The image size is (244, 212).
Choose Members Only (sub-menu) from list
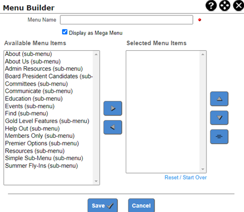40,136
